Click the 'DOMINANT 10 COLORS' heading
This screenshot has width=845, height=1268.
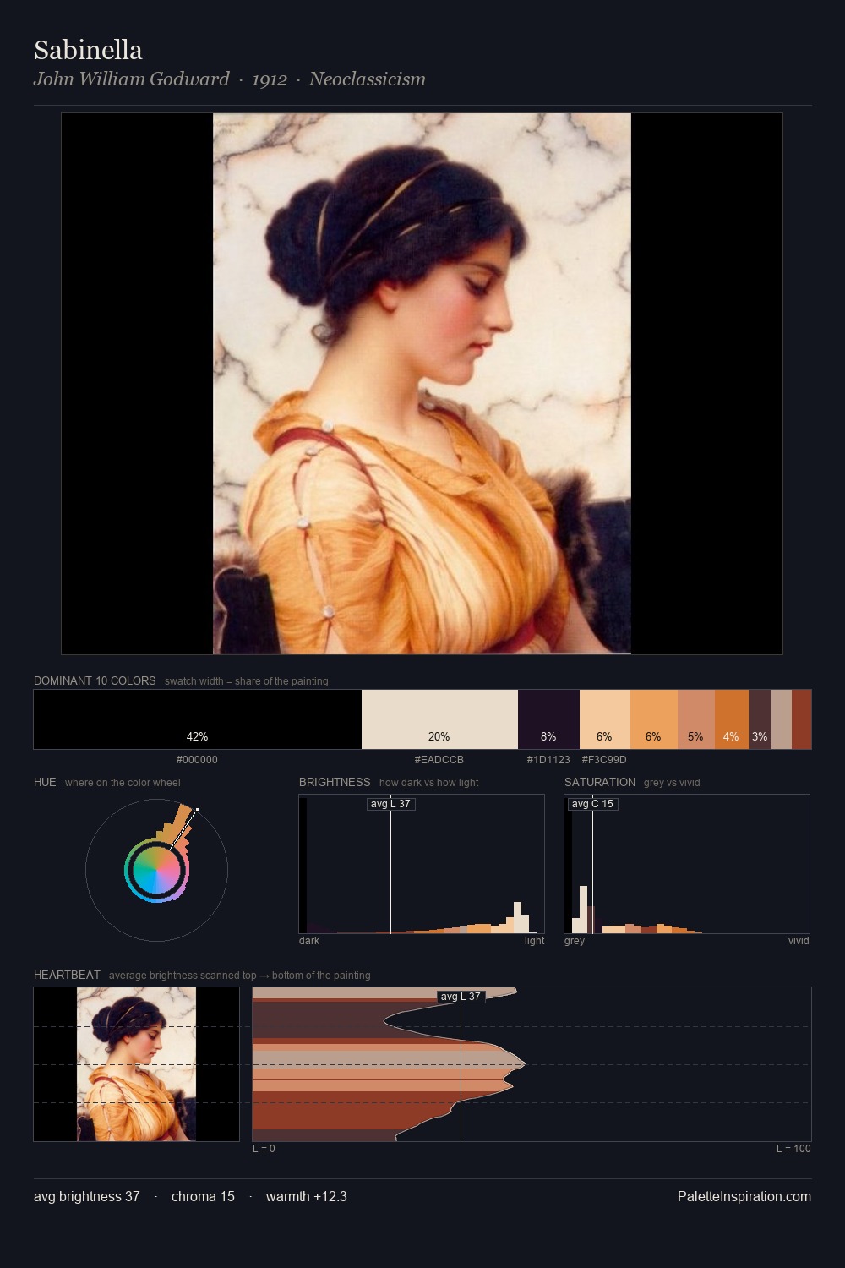coord(95,680)
